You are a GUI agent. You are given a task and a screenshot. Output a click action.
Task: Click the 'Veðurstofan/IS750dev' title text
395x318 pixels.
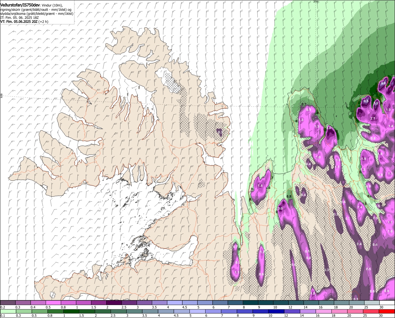pyautogui.click(x=20, y=5)
